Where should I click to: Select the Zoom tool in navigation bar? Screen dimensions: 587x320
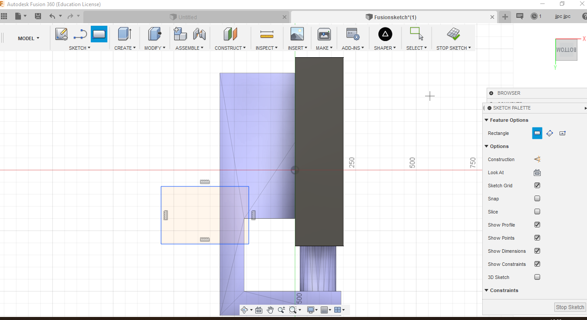(x=281, y=310)
